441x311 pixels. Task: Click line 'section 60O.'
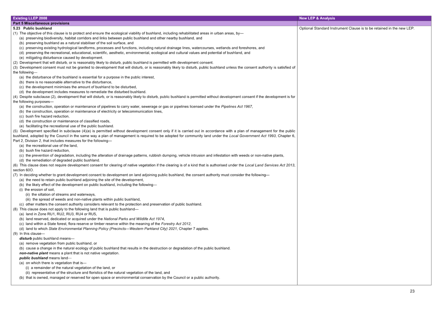click(23, 170)
